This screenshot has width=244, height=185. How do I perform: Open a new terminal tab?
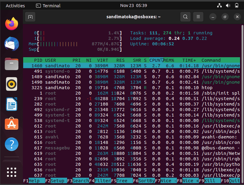coord(30,17)
